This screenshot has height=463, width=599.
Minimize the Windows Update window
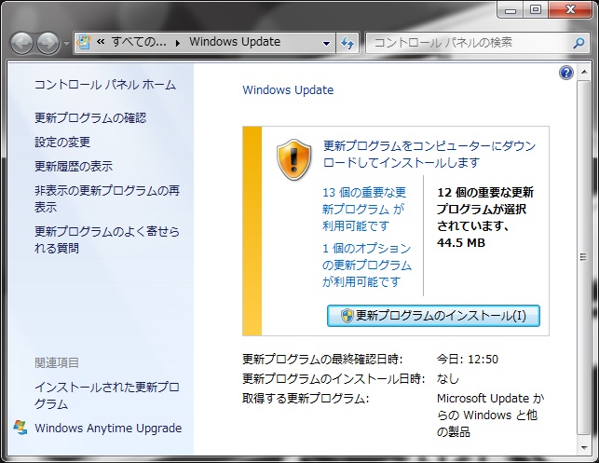tap(511, 10)
